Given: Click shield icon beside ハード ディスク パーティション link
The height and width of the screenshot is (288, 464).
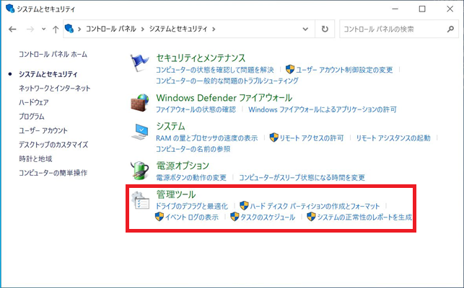Looking at the screenshot, I should click(244, 205).
